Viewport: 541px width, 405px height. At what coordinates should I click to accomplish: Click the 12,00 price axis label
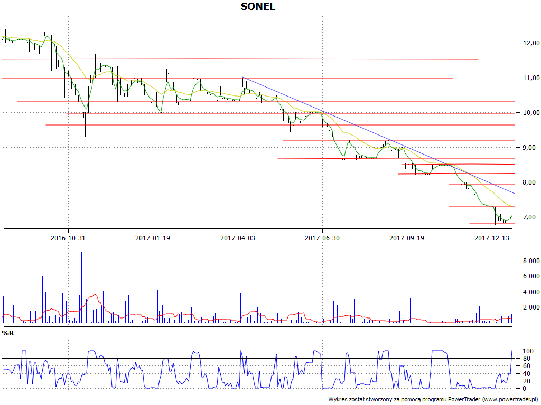(531, 43)
